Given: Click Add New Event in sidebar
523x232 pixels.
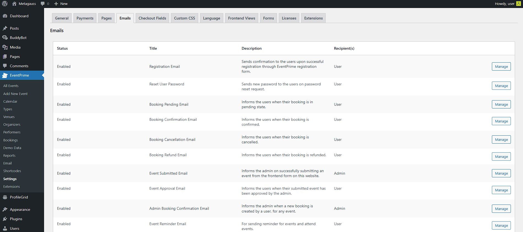Looking at the screenshot, I should click(x=15, y=94).
